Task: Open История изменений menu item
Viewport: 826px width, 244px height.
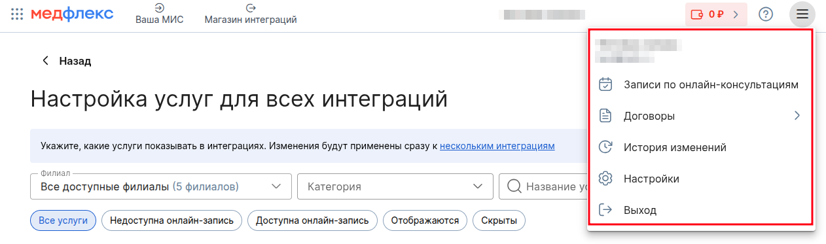Action: click(x=700, y=147)
